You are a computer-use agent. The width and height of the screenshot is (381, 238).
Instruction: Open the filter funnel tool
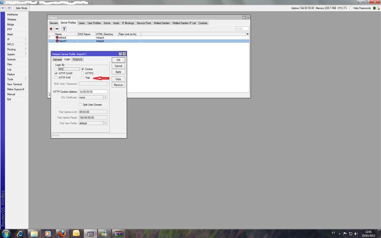pyautogui.click(x=64, y=29)
